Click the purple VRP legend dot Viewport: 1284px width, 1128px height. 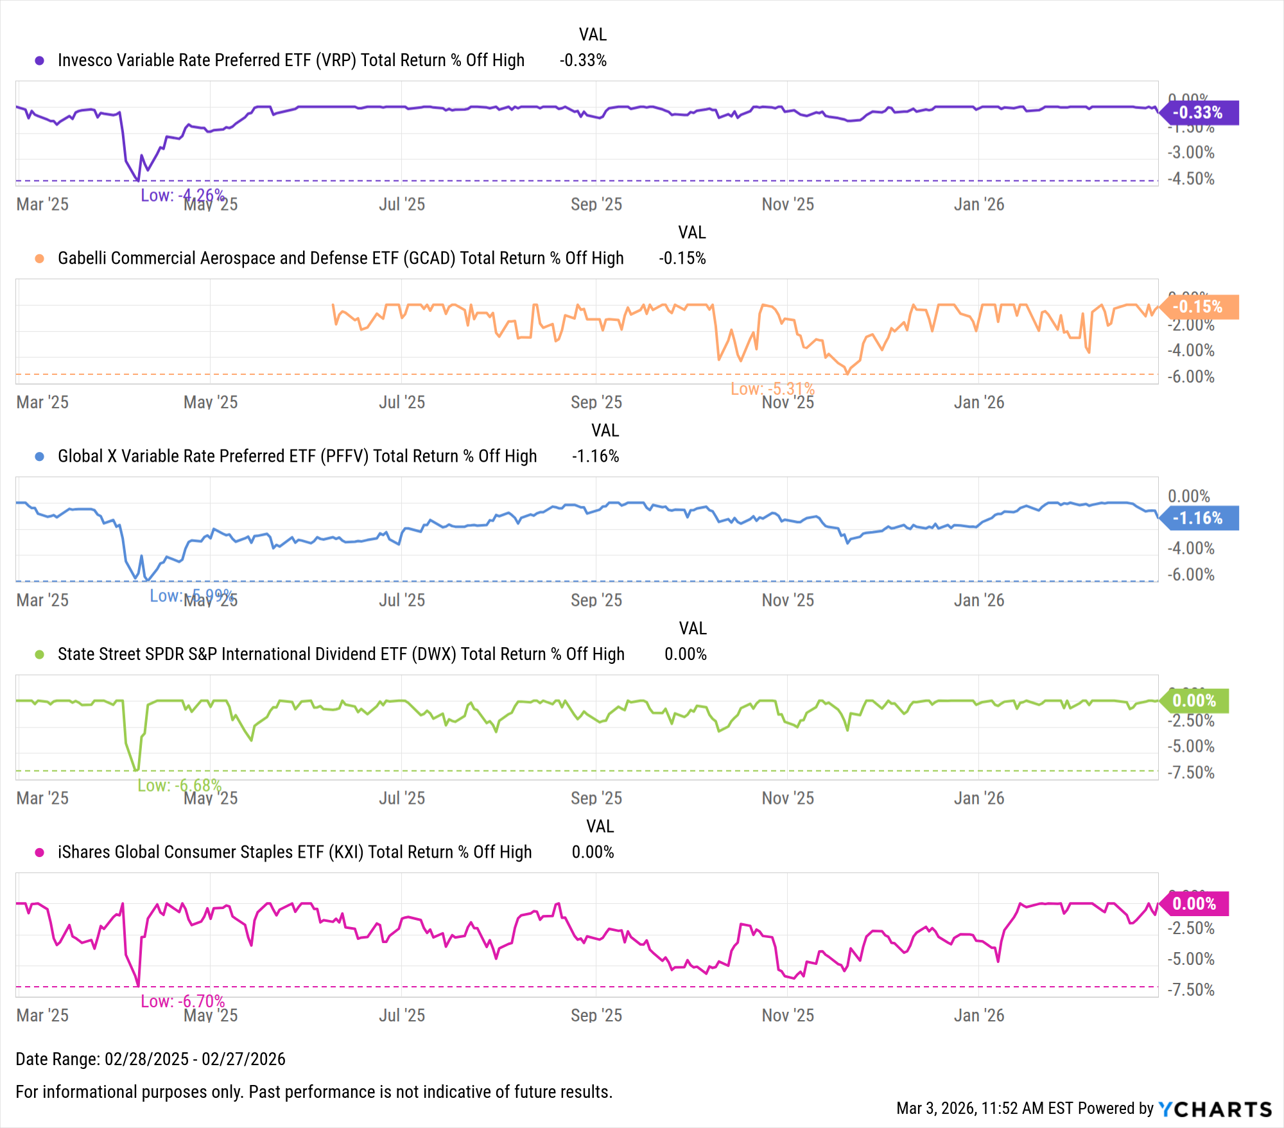pyautogui.click(x=40, y=60)
